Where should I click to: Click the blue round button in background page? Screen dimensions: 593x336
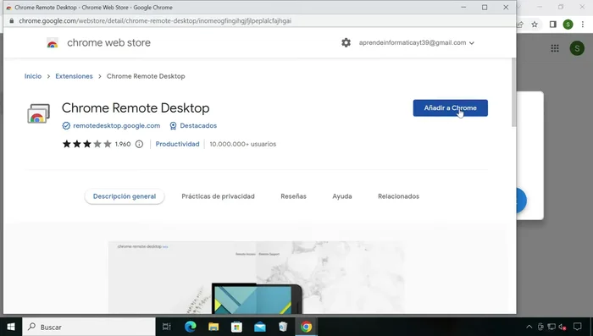click(521, 201)
